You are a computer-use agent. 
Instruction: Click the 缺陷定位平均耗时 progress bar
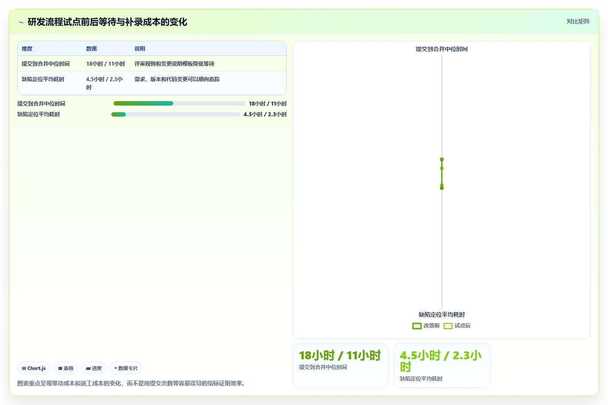tap(175, 114)
